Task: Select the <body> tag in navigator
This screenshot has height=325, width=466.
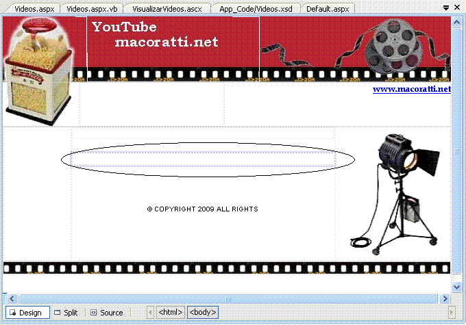Action: click(203, 312)
